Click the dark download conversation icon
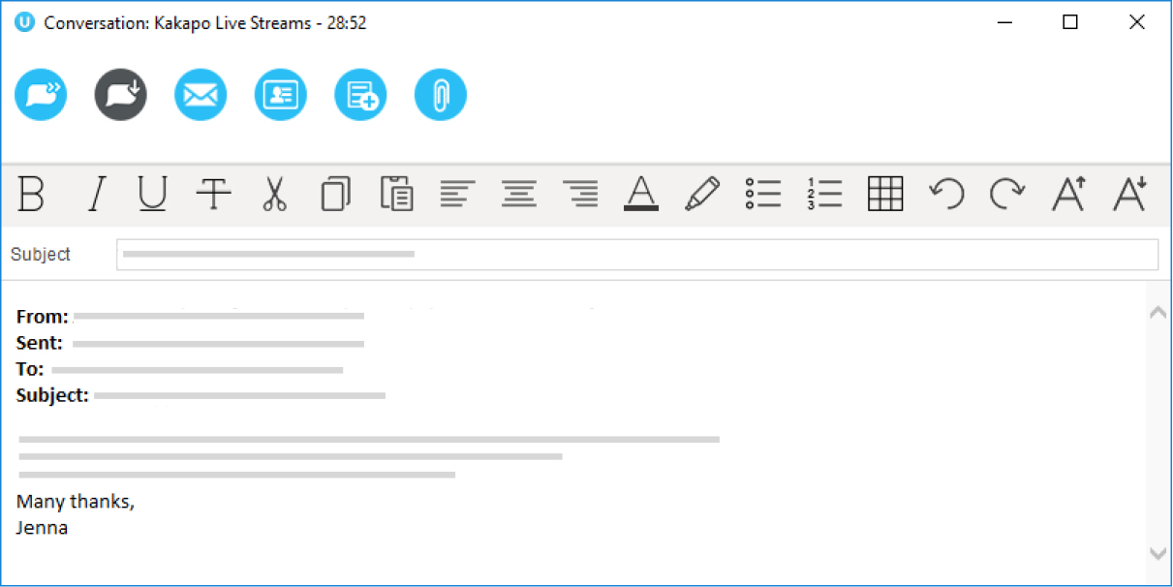 121,95
